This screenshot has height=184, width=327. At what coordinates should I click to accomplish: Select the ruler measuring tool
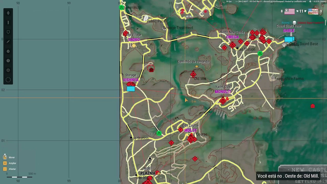tap(8, 22)
